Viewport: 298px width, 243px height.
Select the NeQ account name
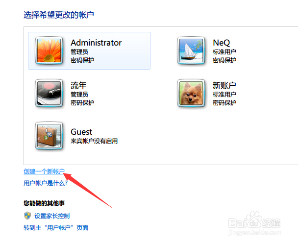tap(222, 43)
